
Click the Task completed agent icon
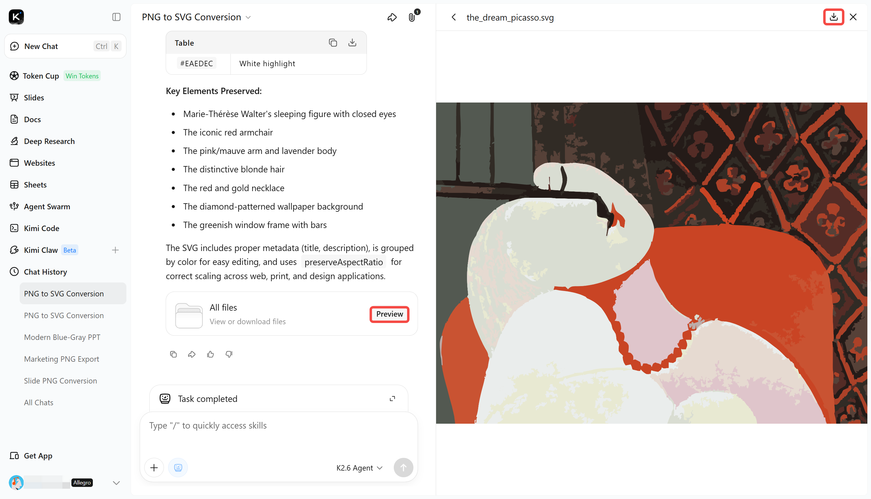pyautogui.click(x=165, y=399)
